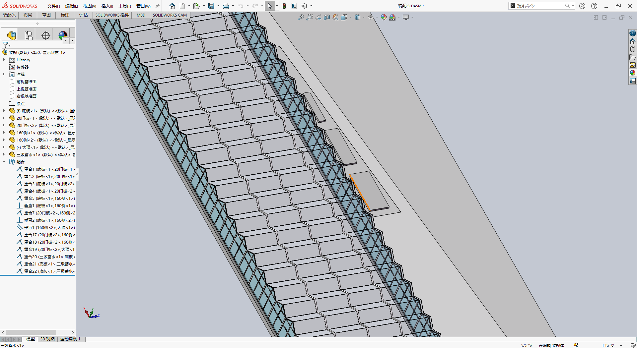Click the Apply Scene icon
This screenshot has height=348, width=637.
pos(392,17)
